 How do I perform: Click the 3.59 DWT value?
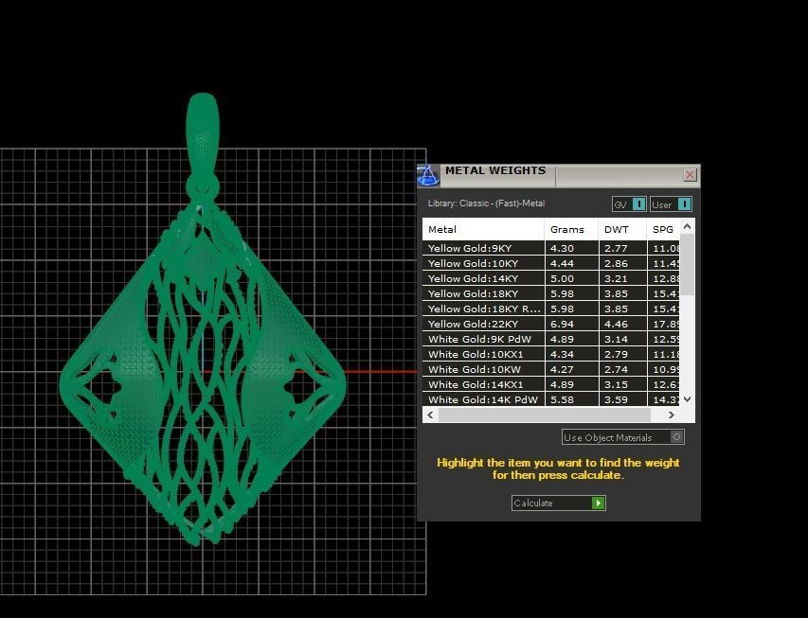[x=616, y=399]
